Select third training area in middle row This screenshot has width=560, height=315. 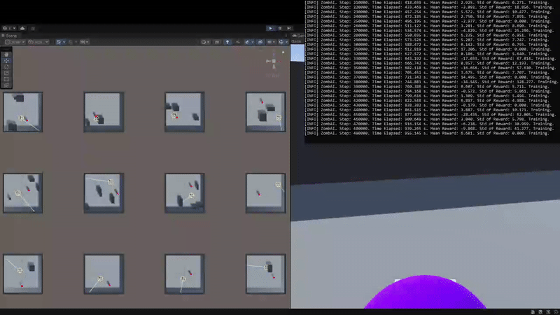point(185,193)
